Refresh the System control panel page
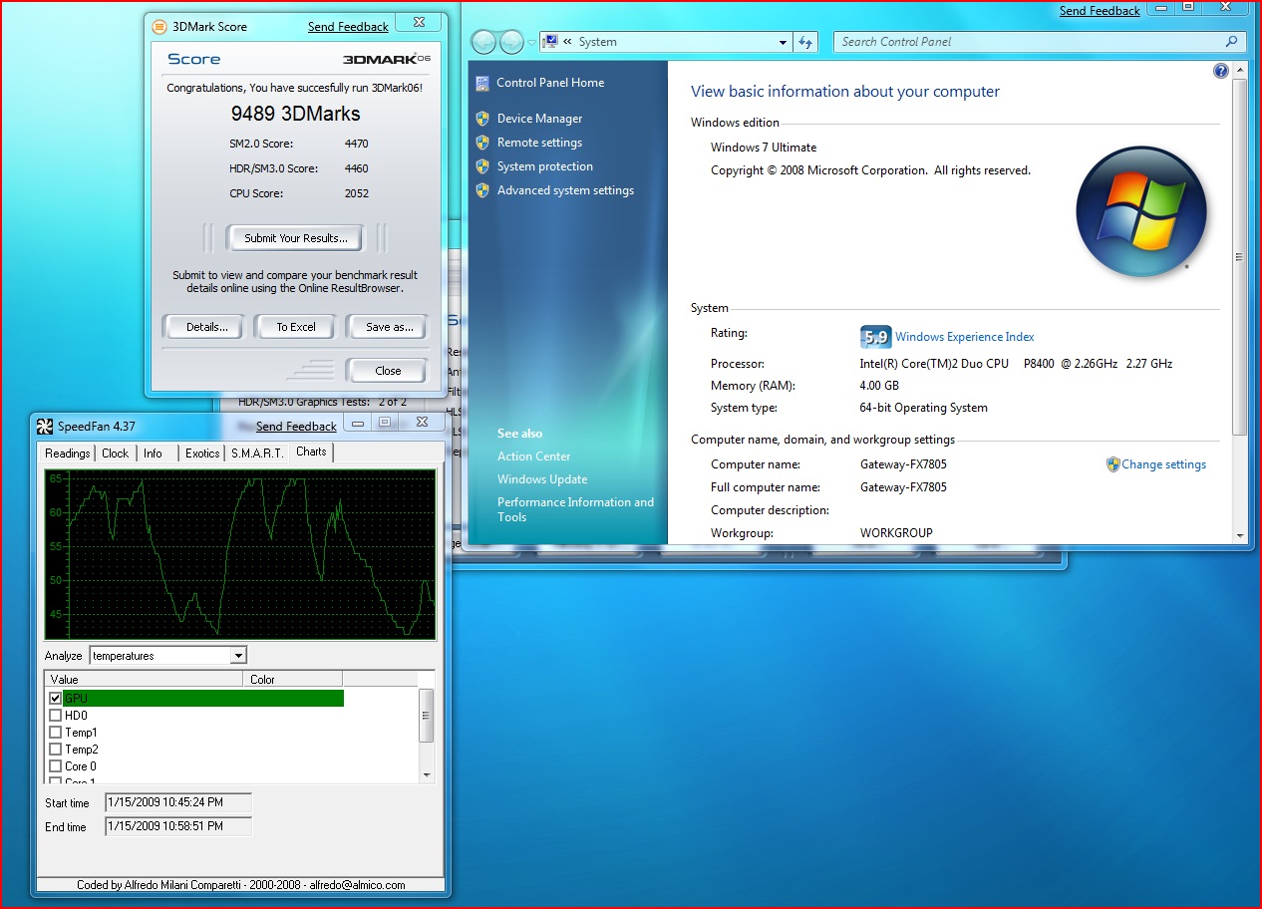1262x909 pixels. pos(806,42)
